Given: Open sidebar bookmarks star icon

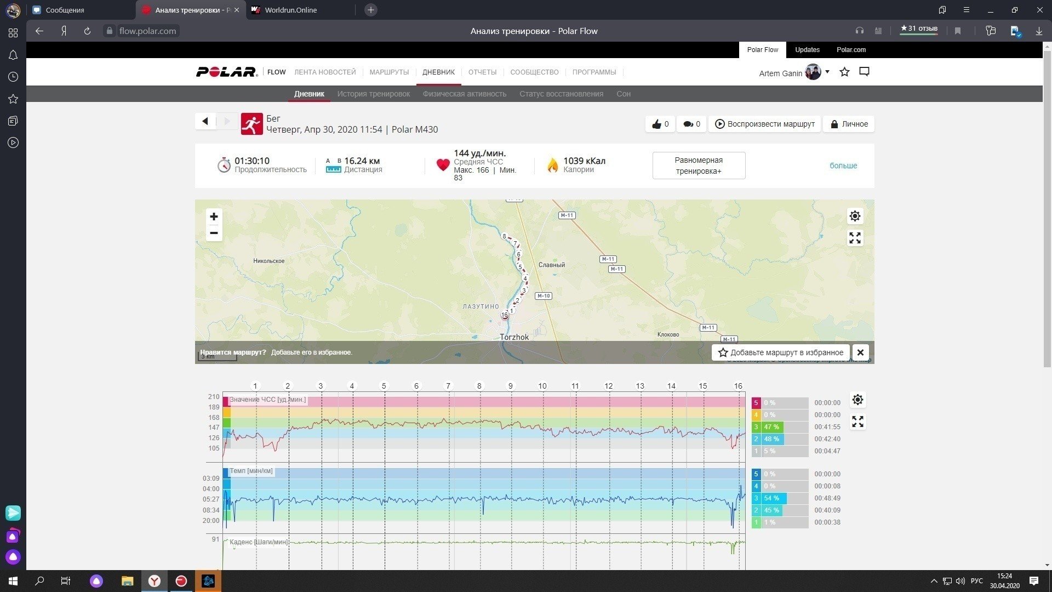Looking at the screenshot, I should point(13,99).
